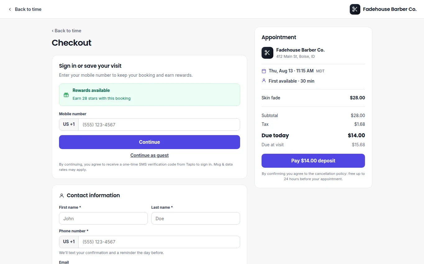Image resolution: width=424 pixels, height=264 pixels.
Task: Click 'Fadehouse Barber Co.' in Appointment card
Action: pos(300,50)
